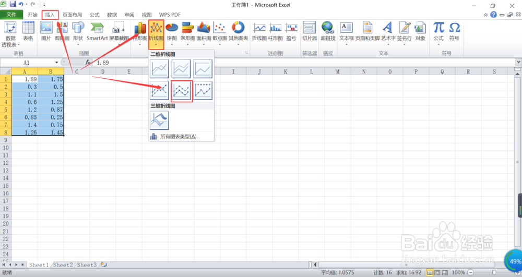
Task: Choose Stacked Line with Markers chart
Action: click(x=182, y=90)
